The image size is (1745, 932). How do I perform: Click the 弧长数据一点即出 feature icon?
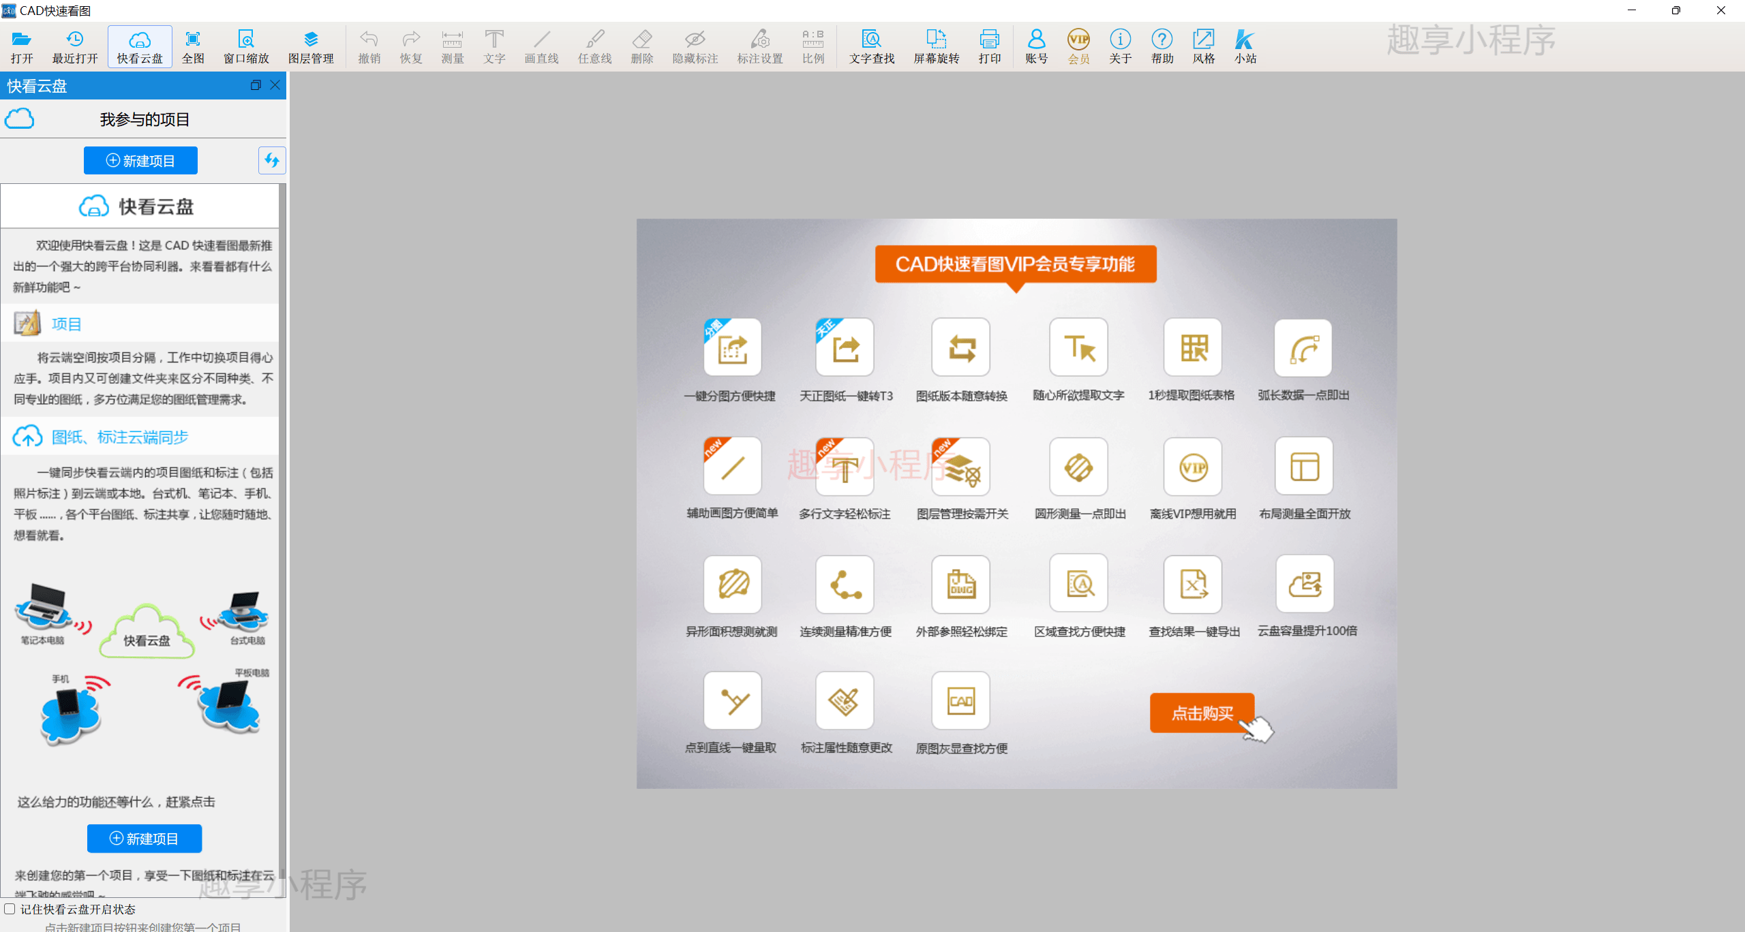pyautogui.click(x=1303, y=347)
